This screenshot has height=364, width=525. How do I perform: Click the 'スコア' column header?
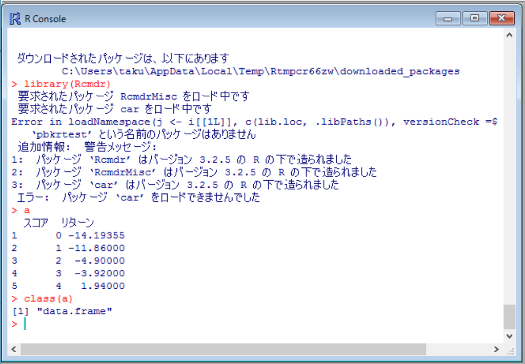coord(35,223)
